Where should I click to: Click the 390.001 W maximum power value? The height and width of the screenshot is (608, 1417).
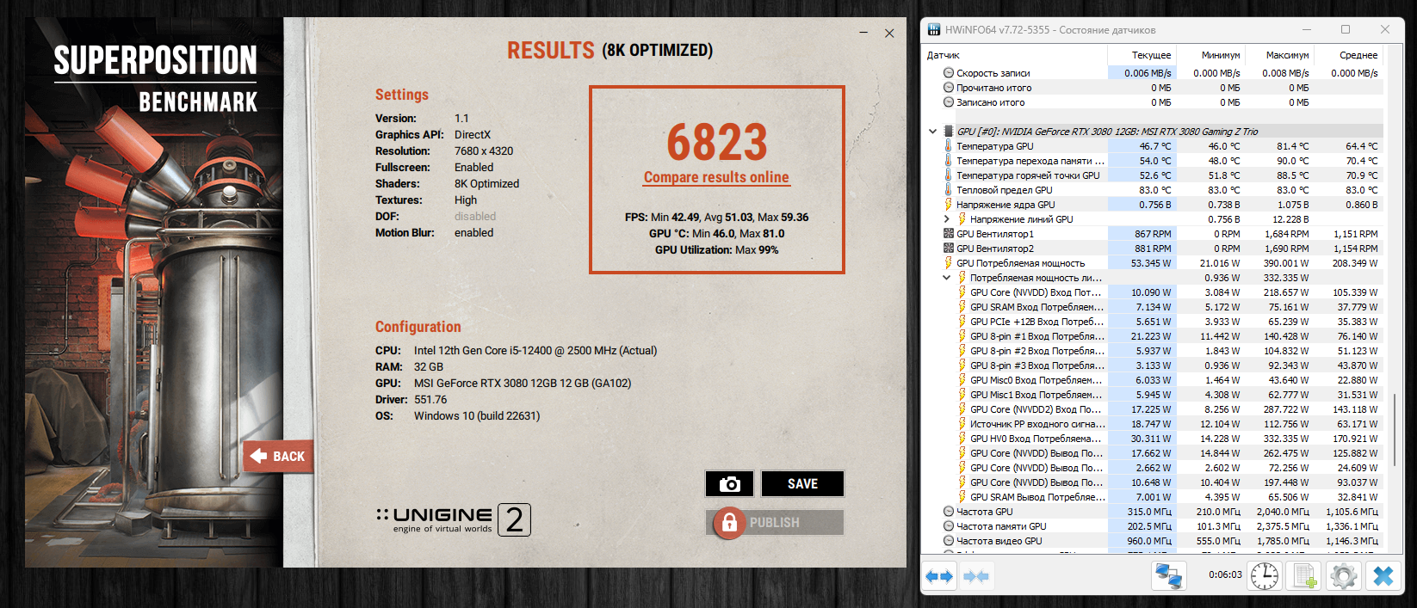[x=1286, y=263]
